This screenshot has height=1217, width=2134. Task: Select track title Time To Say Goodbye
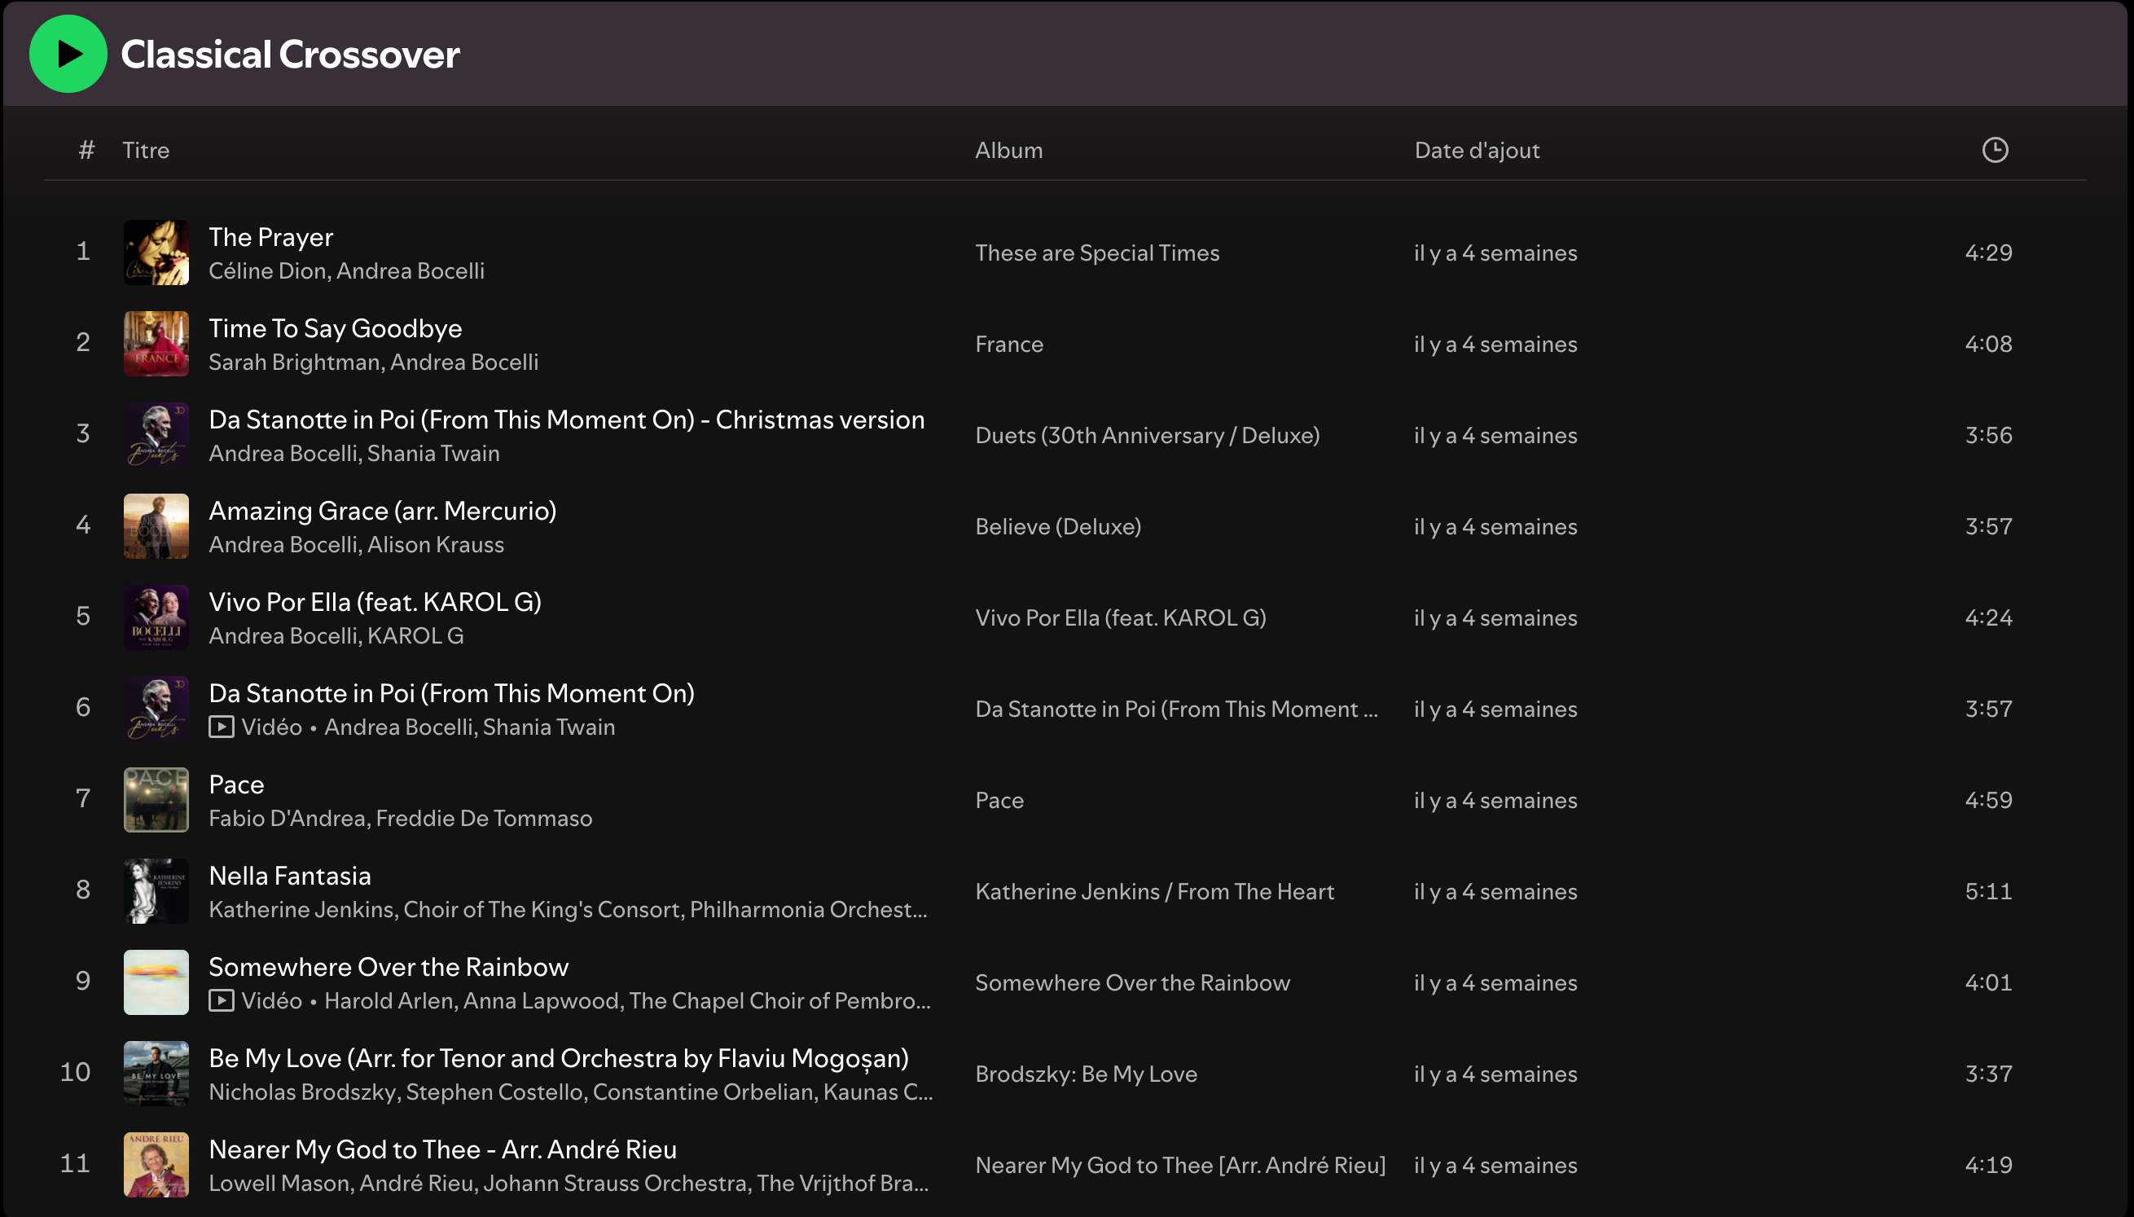[335, 328]
